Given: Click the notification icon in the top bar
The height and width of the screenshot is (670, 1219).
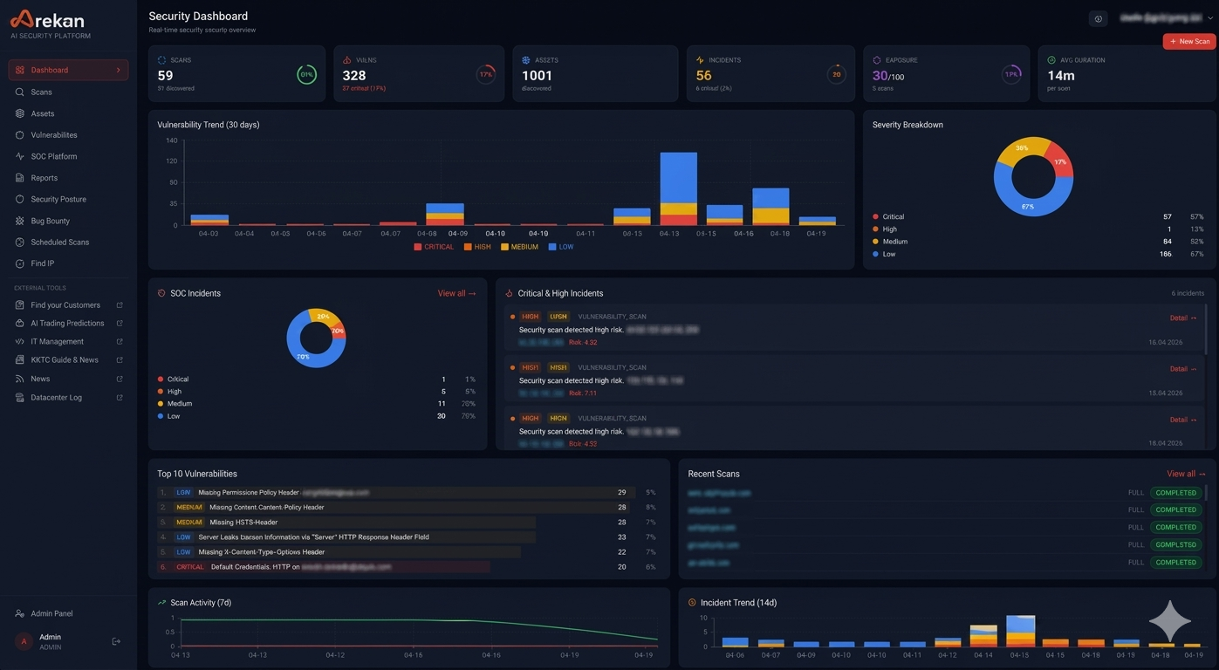Looking at the screenshot, I should [x=1098, y=18].
